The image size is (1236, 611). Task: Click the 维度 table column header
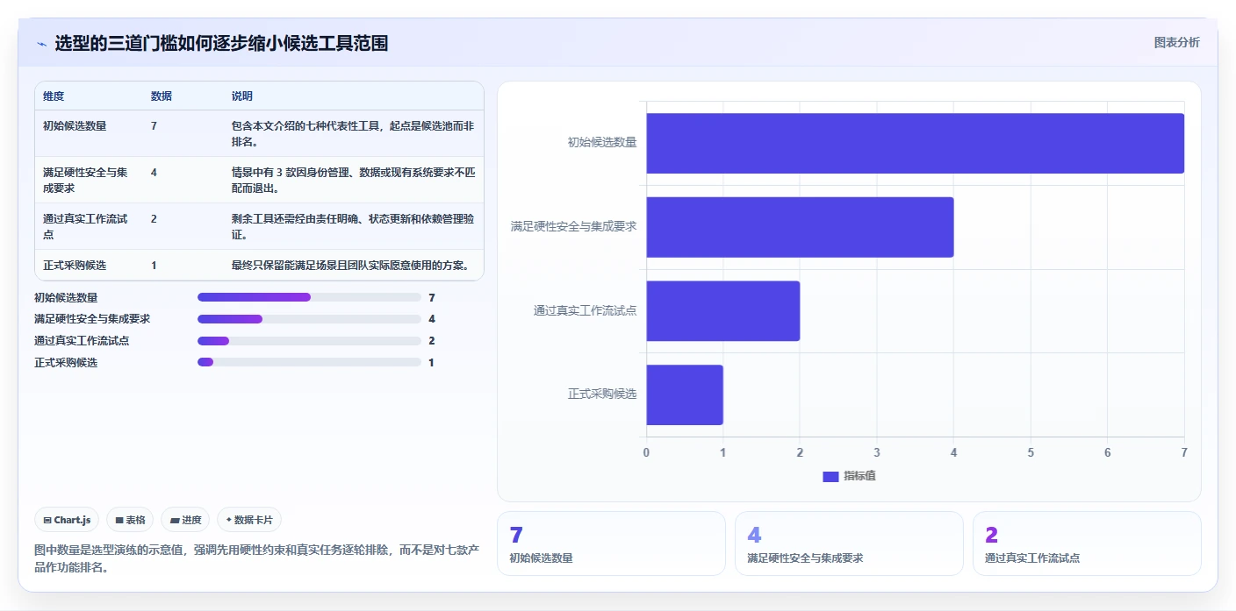point(54,96)
